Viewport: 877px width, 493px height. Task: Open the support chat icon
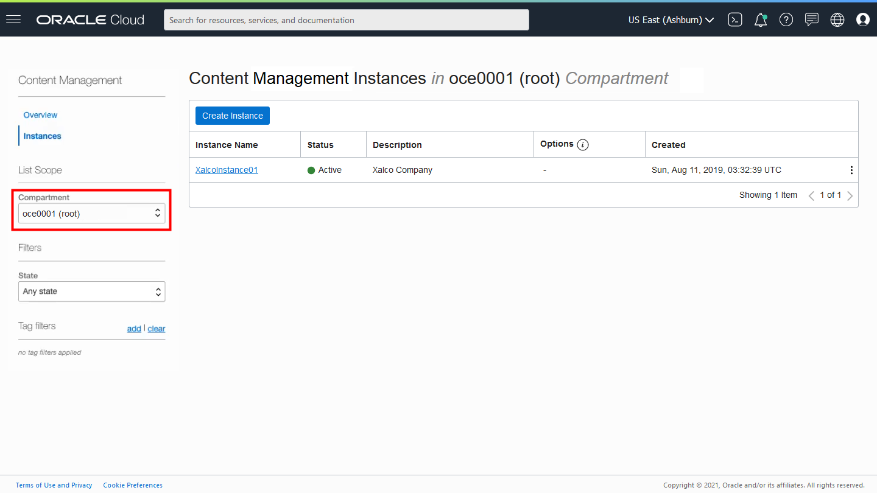(812, 20)
